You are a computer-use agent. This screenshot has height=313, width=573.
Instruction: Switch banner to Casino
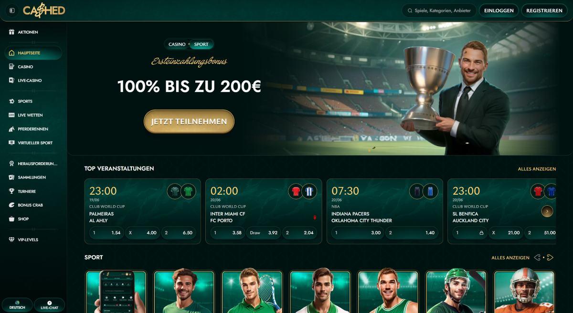(x=177, y=44)
